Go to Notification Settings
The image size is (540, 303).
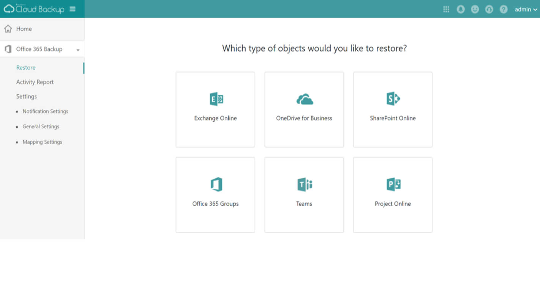pyautogui.click(x=46, y=111)
